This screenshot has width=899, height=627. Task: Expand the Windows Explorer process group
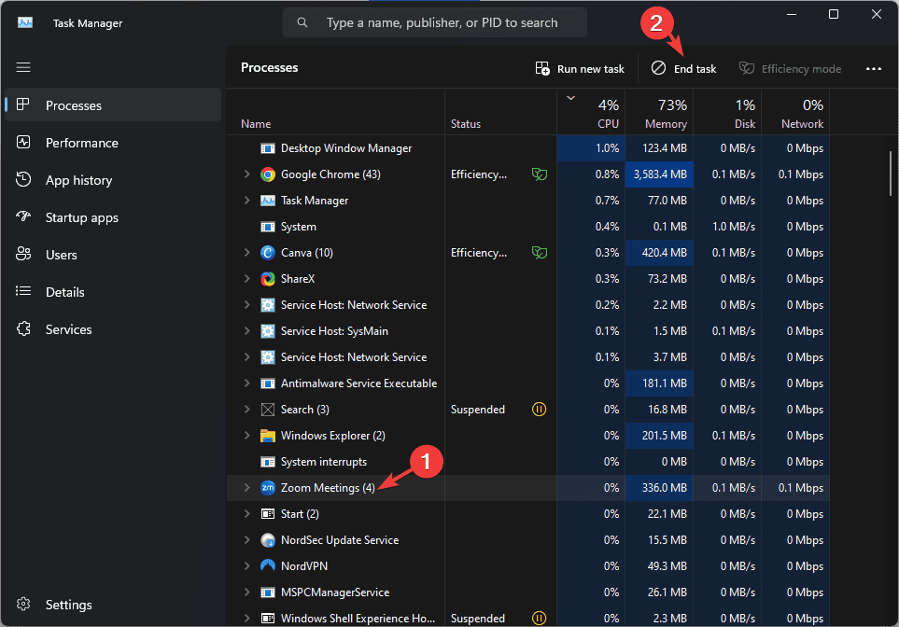click(x=247, y=436)
